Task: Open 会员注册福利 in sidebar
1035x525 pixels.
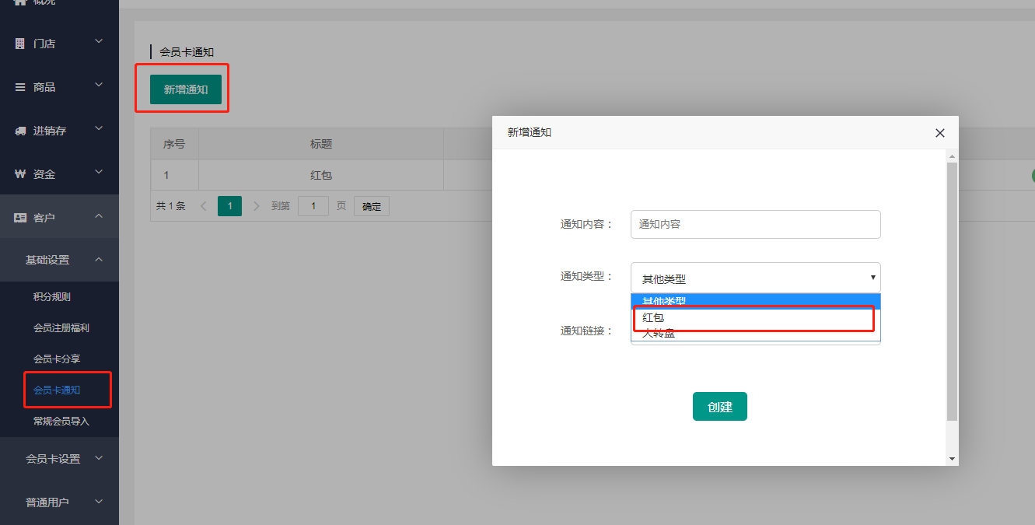Action: (x=61, y=328)
